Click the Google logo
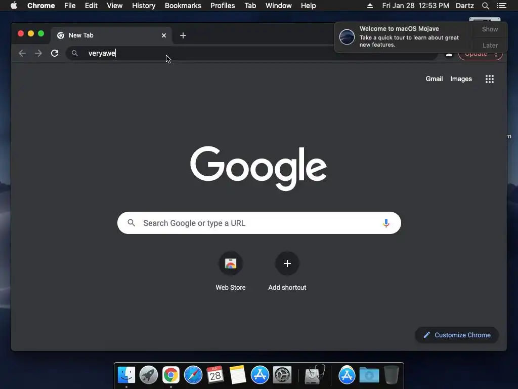Viewport: 518px width, 389px height. coord(258,168)
